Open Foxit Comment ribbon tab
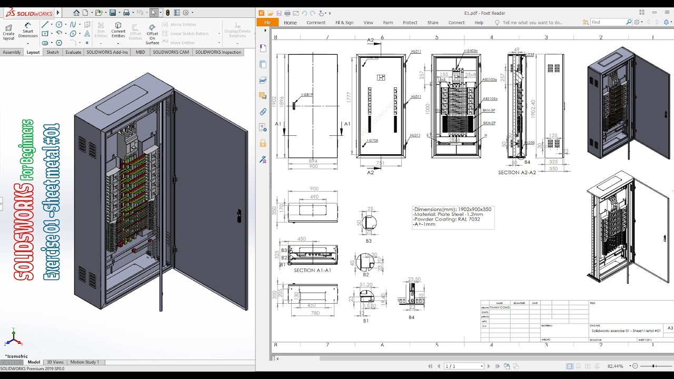Viewport: 674px width, 379px height. click(316, 23)
